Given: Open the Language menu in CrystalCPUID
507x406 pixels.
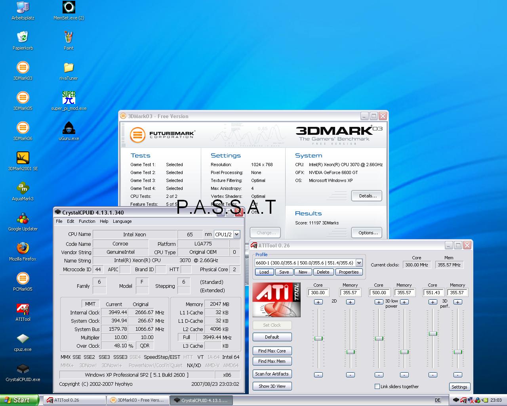Looking at the screenshot, I should (122, 221).
